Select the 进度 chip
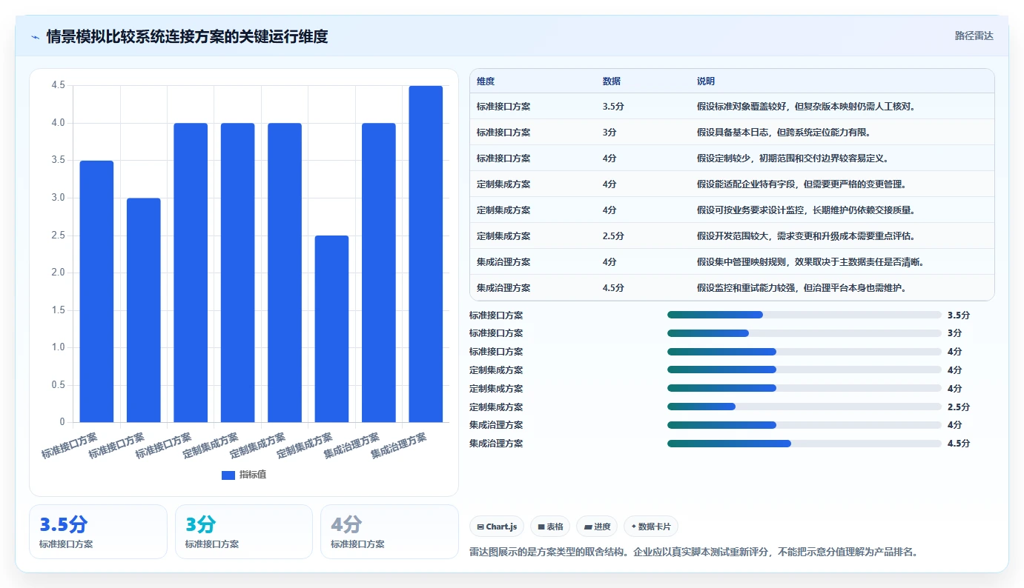The height and width of the screenshot is (588, 1024). [x=597, y=527]
